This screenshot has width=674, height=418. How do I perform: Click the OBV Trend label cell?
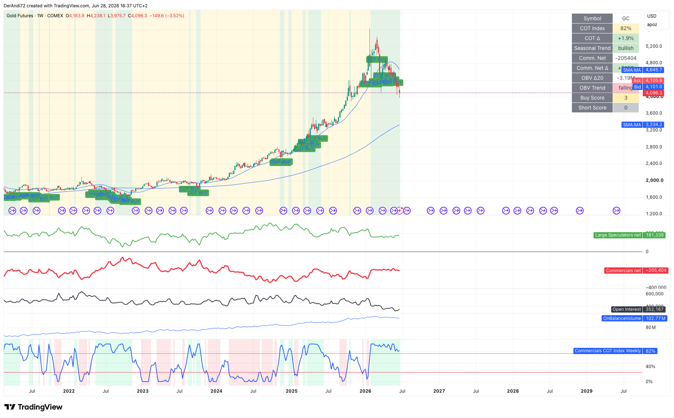(592, 88)
